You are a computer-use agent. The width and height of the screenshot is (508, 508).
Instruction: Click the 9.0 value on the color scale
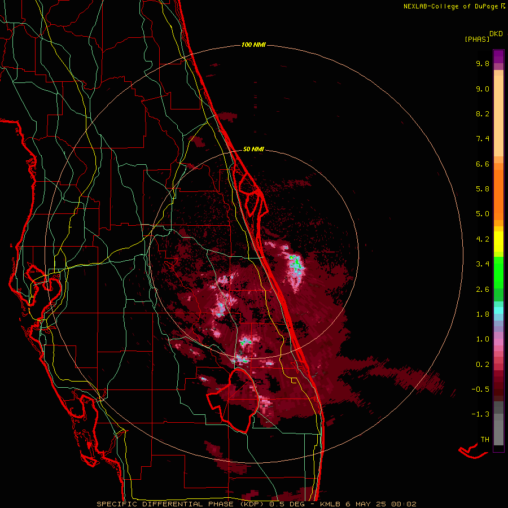pos(483,89)
